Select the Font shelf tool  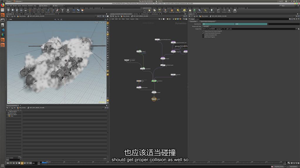click(x=62, y=11)
